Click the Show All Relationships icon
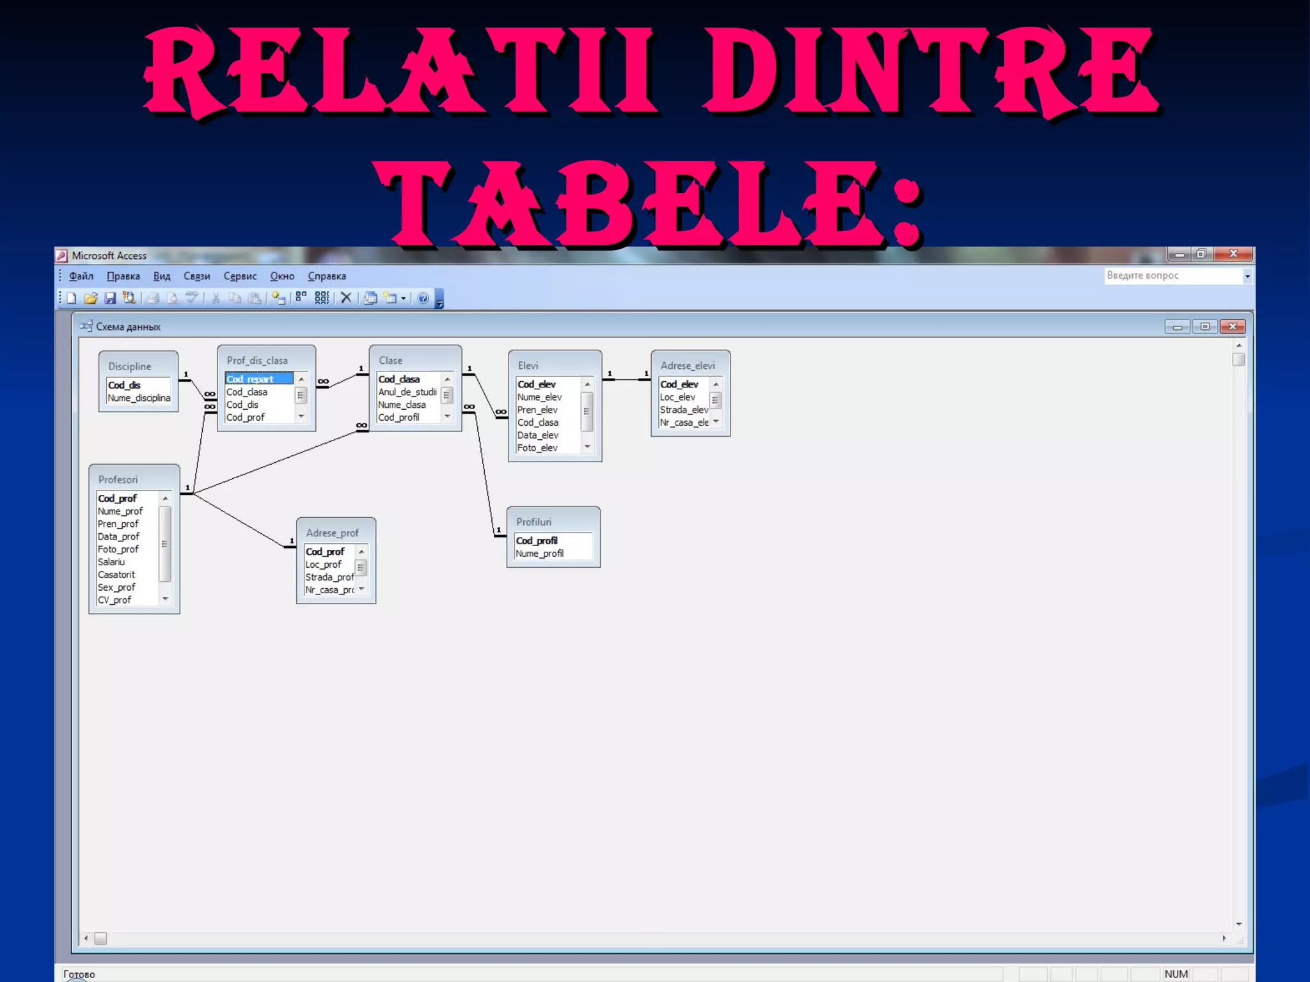Screen dimensions: 1310x982 [x=322, y=298]
